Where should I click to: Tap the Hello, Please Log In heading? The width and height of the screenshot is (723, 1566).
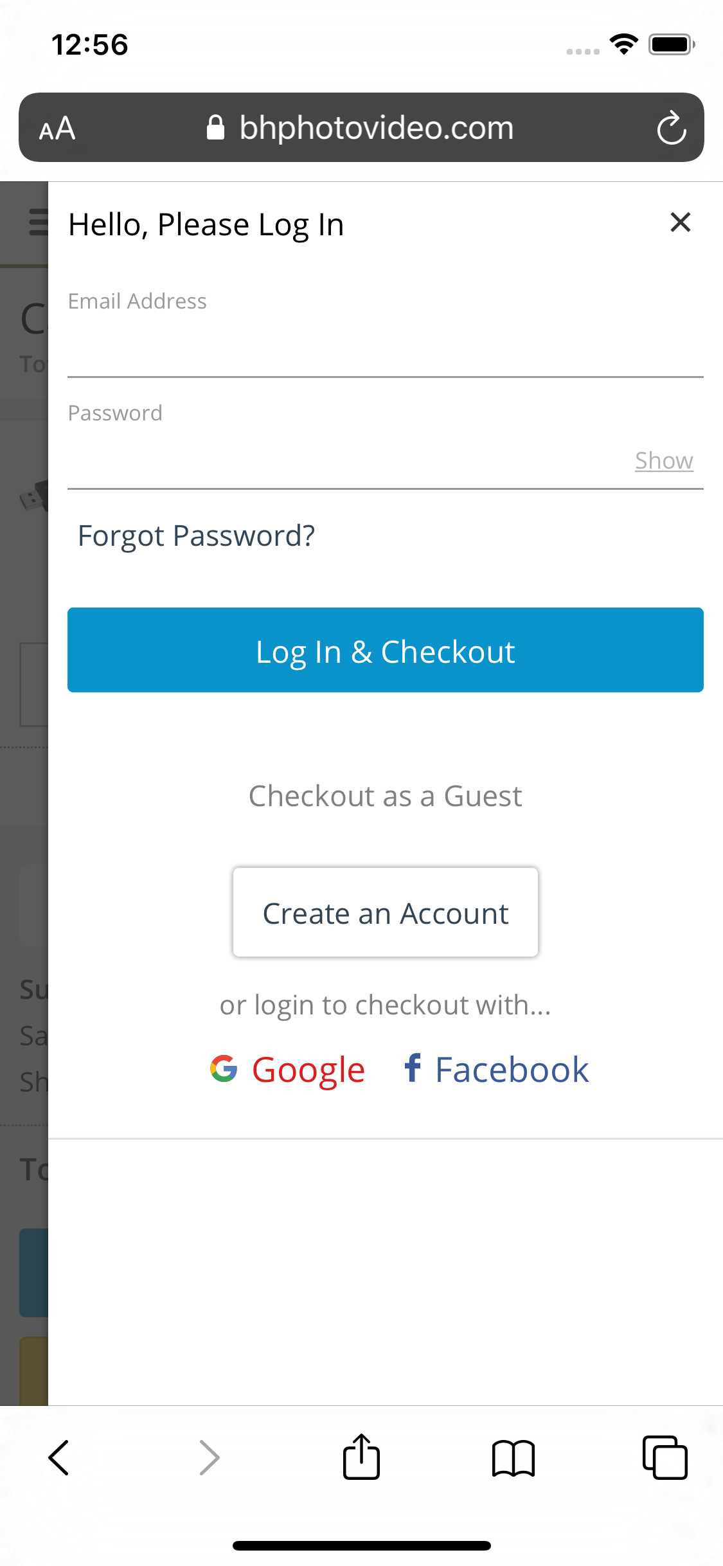click(206, 225)
